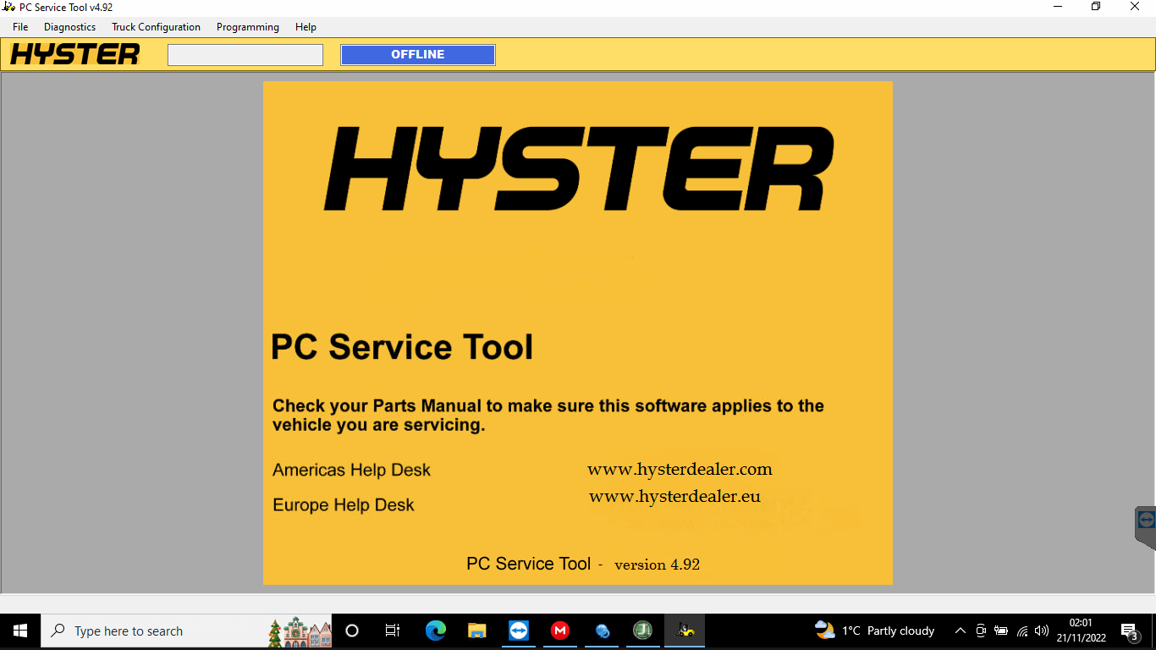Click the TeamViewer side panel tab
Image resolution: width=1156 pixels, height=650 pixels.
1146,520
